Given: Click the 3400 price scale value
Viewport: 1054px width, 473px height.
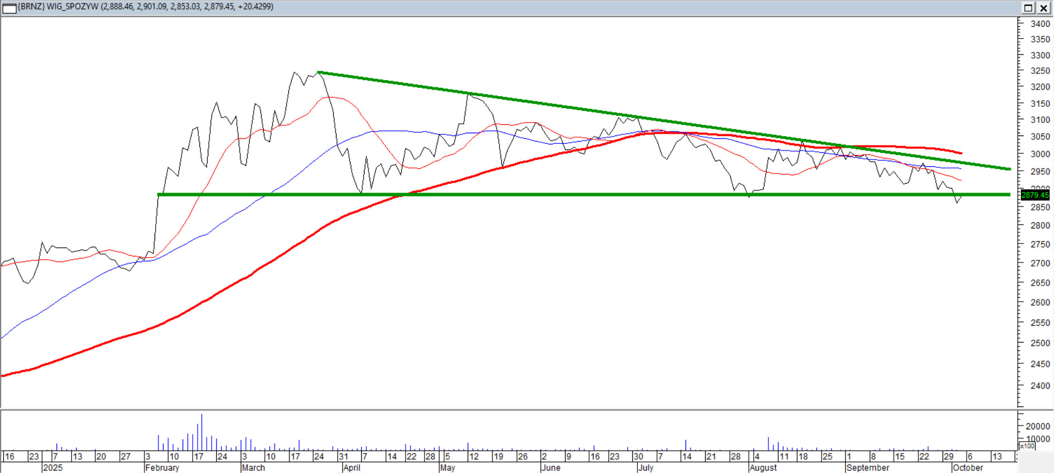Looking at the screenshot, I should [x=1040, y=24].
